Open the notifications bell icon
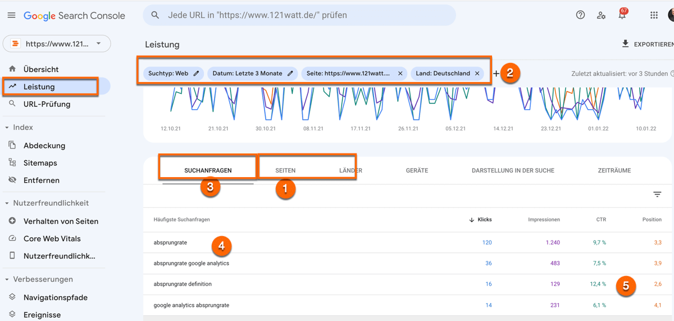The width and height of the screenshot is (674, 321). click(x=622, y=15)
